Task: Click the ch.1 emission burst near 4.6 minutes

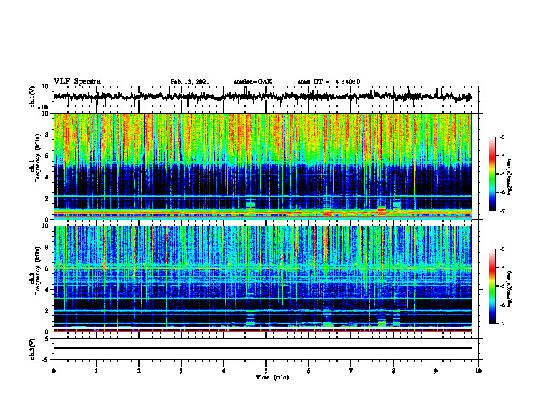Action: (x=250, y=205)
